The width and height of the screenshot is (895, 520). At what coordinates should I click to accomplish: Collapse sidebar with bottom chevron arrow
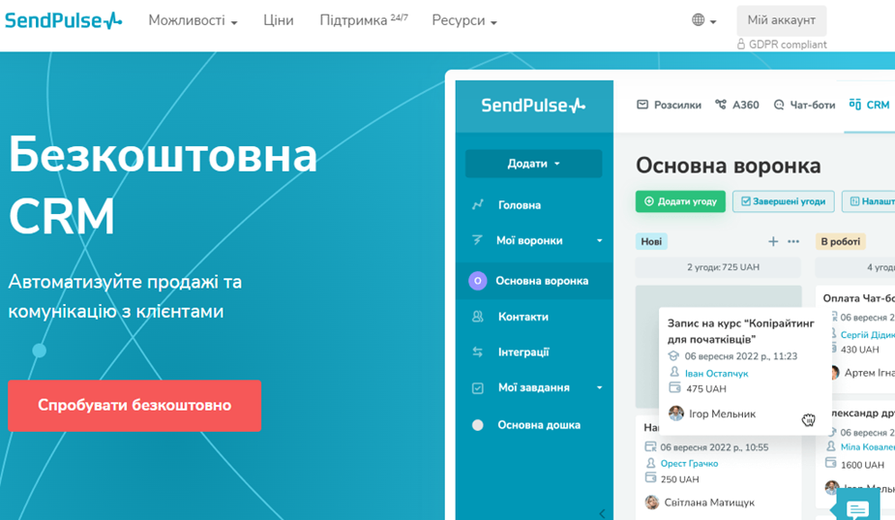coord(602,513)
